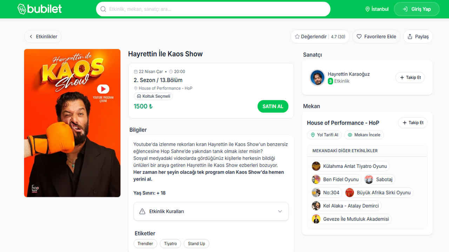Click the eye icon in Mekanı İncele

pyautogui.click(x=350, y=135)
